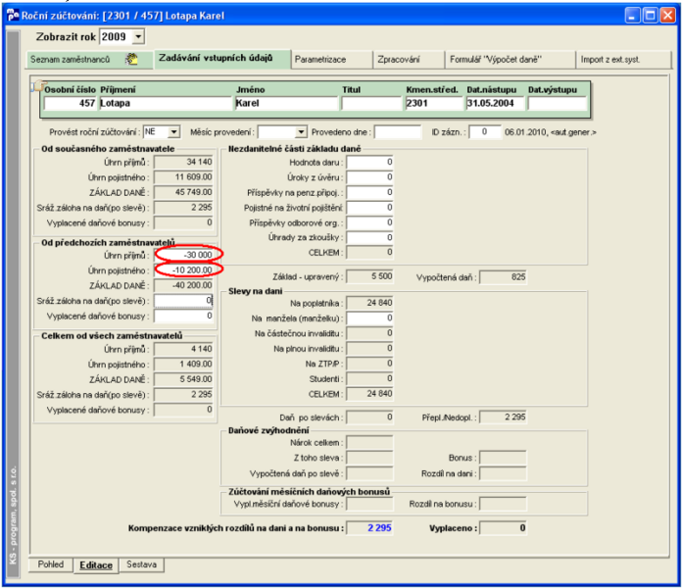This screenshot has width=682, height=588.
Task: Click the Provedeno dne field
Action: 398,131
